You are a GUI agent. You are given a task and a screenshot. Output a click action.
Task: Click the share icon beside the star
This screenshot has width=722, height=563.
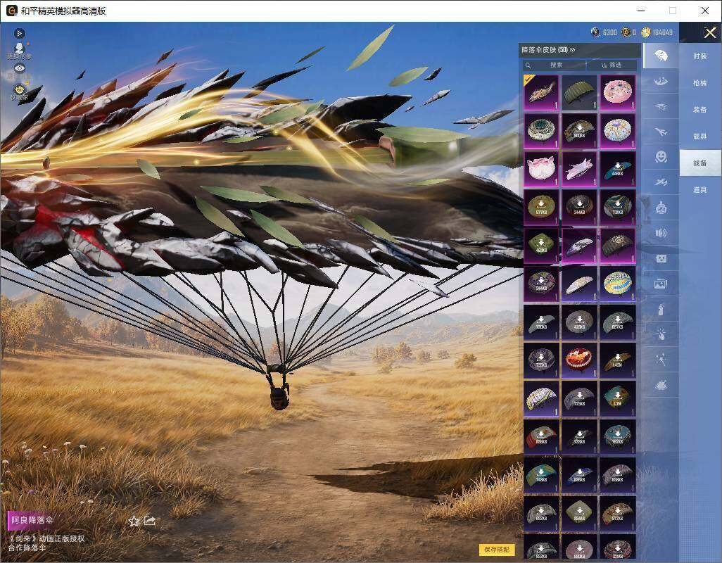150,520
